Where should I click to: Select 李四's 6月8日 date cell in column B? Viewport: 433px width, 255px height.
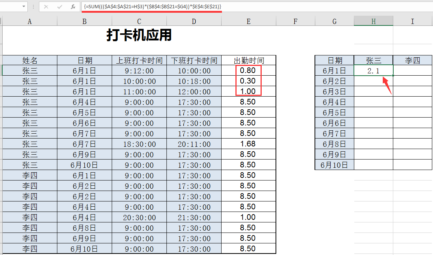coord(84,228)
